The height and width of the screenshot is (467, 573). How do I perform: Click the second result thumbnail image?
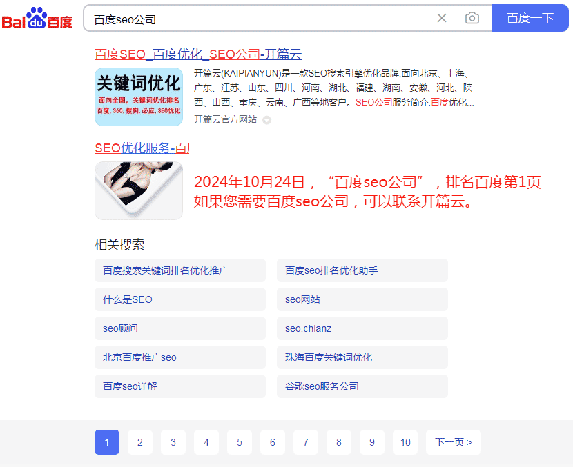tap(139, 190)
